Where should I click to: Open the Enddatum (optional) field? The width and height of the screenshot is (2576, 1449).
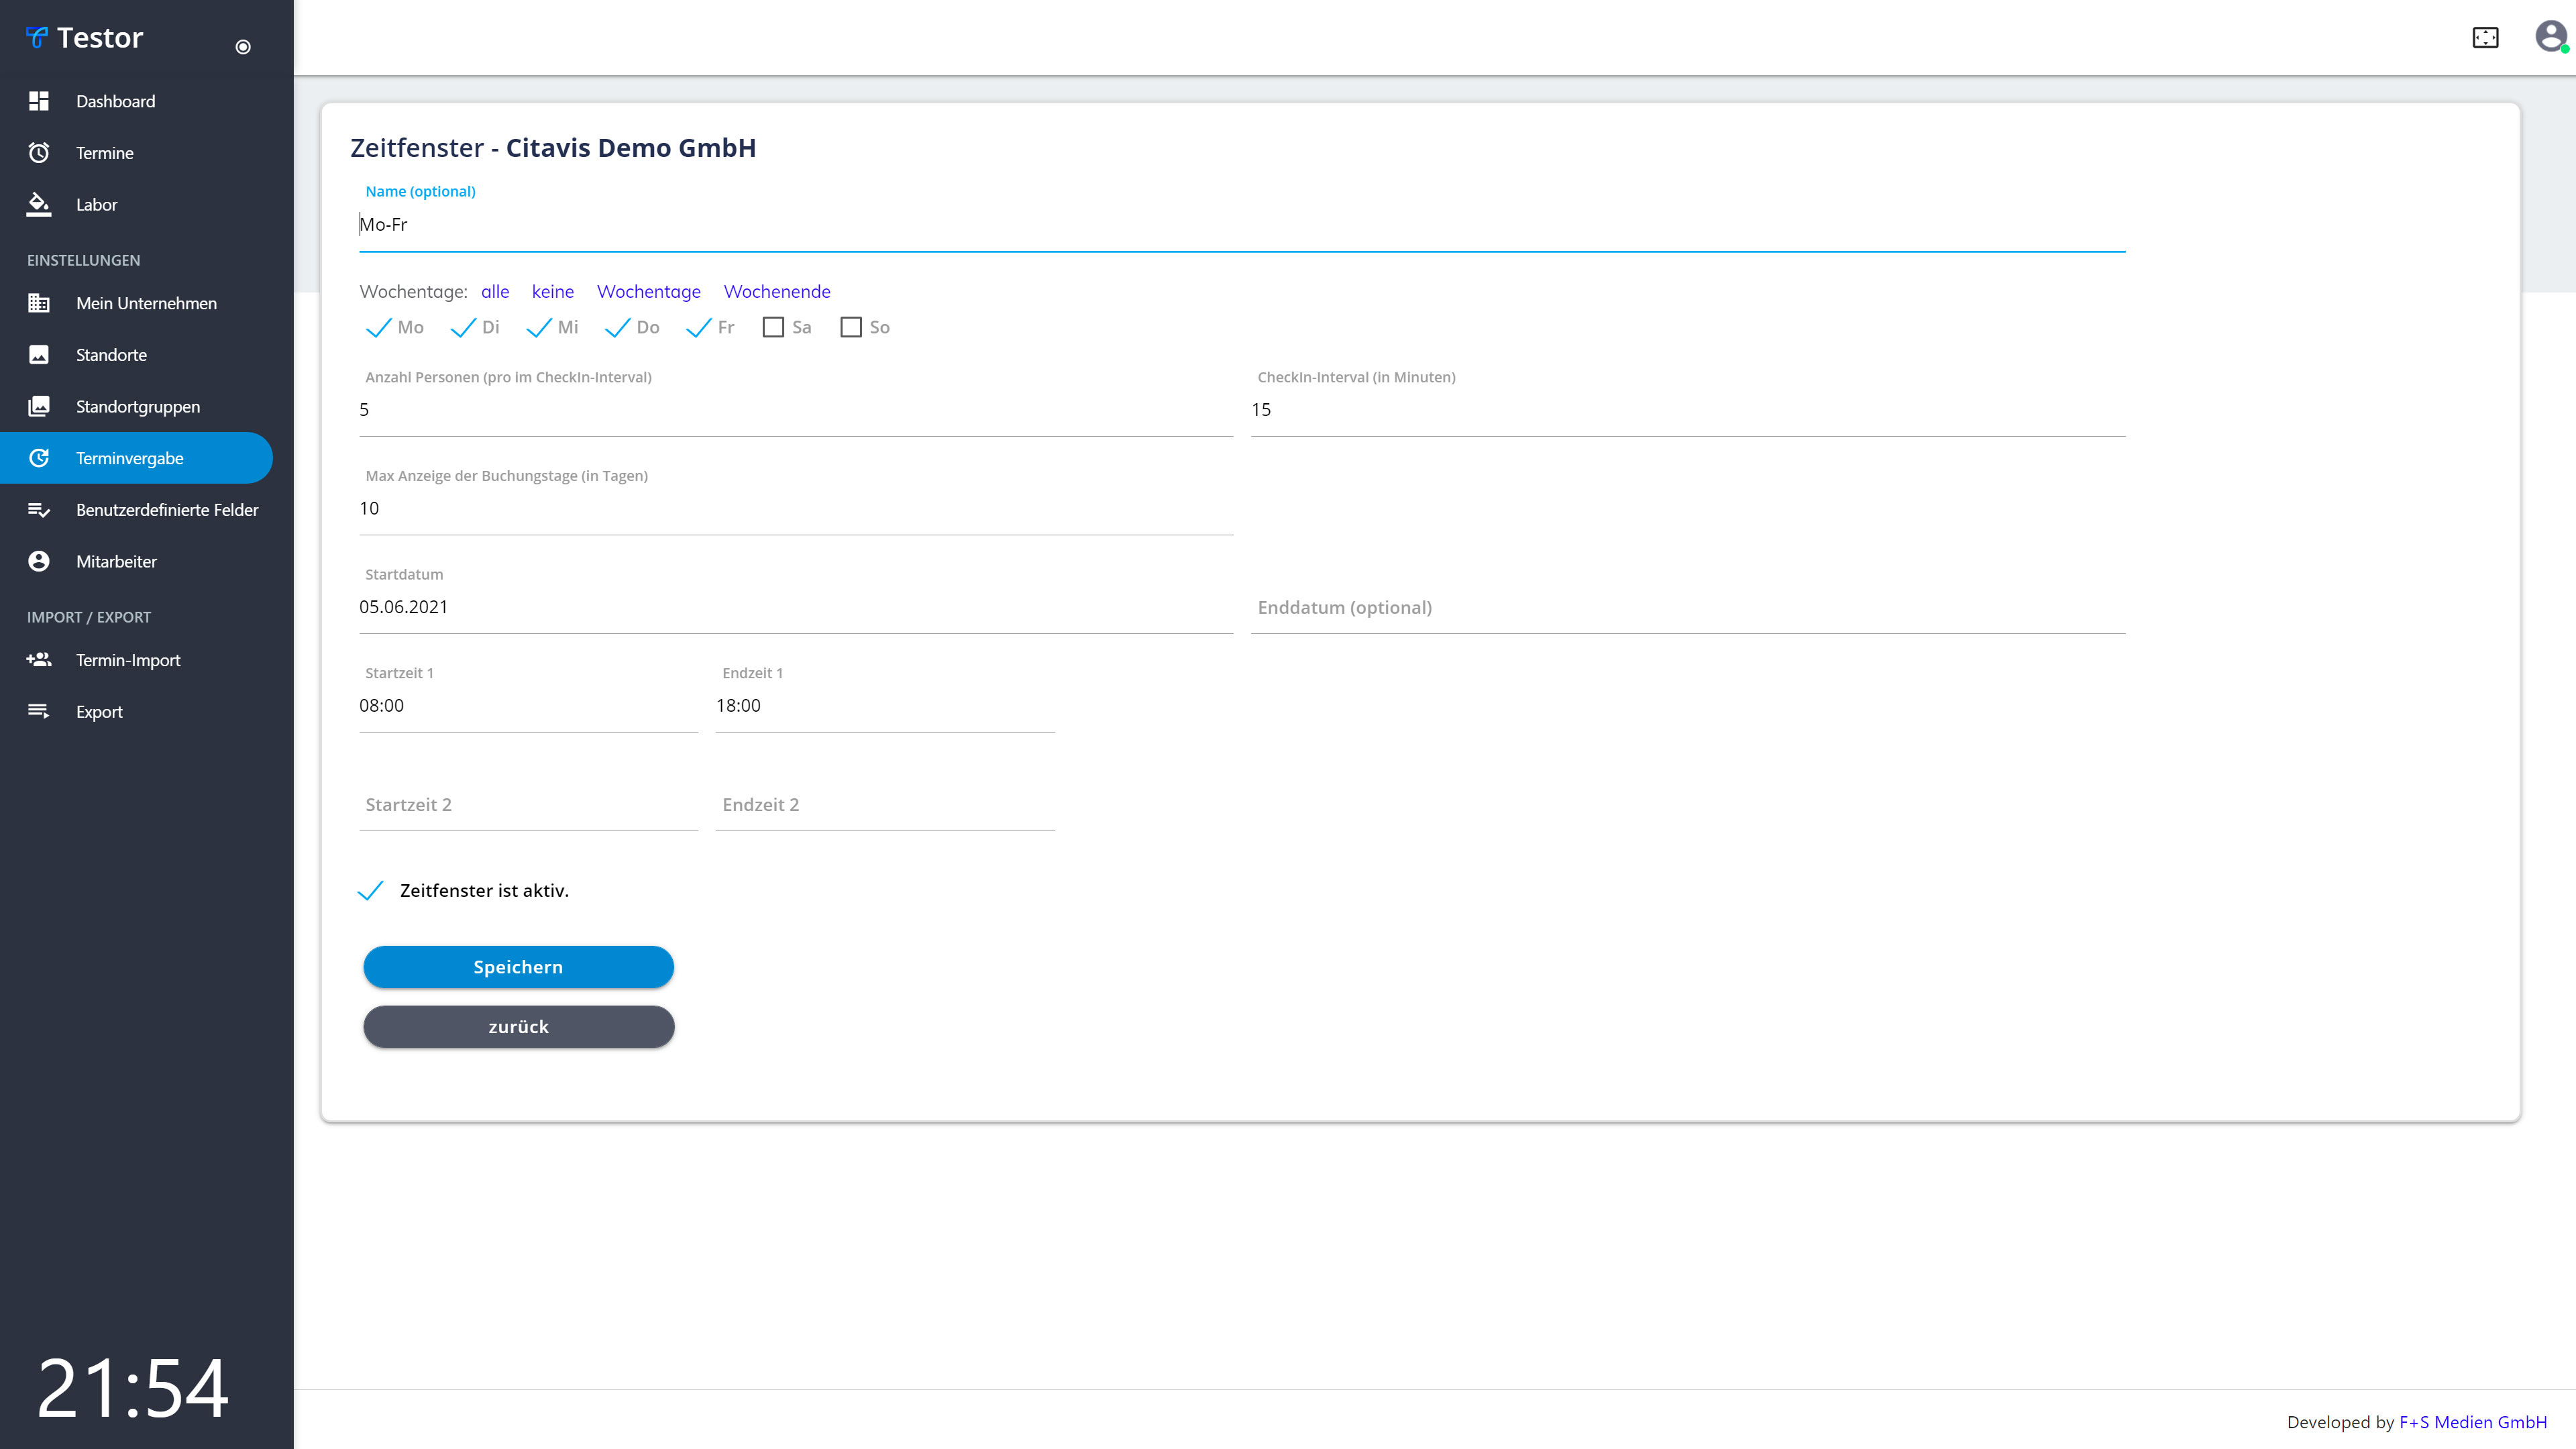(1688, 607)
